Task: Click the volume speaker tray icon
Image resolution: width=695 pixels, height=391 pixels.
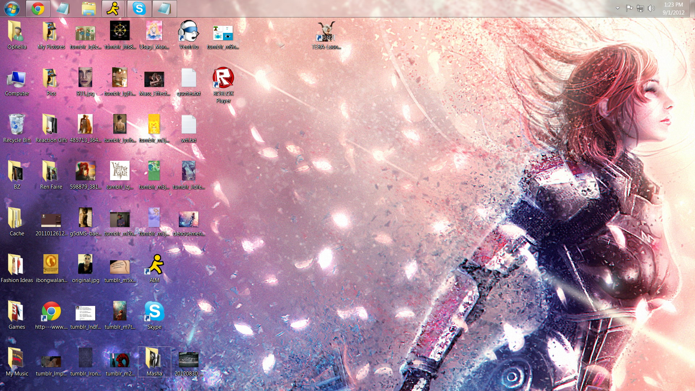Action: point(651,8)
